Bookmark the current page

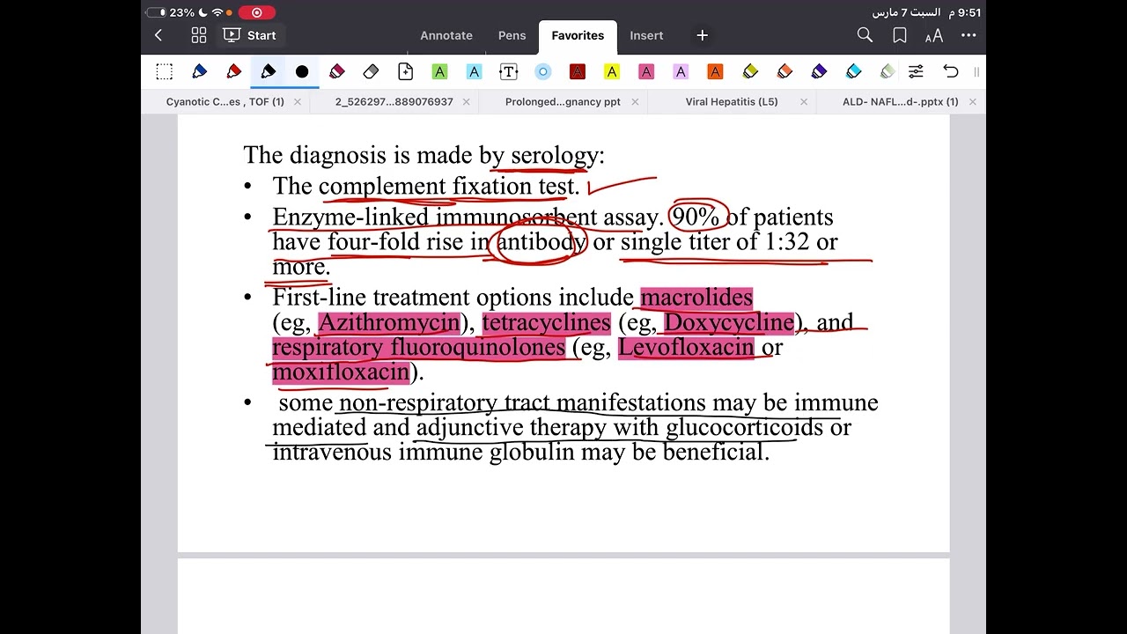tap(900, 35)
